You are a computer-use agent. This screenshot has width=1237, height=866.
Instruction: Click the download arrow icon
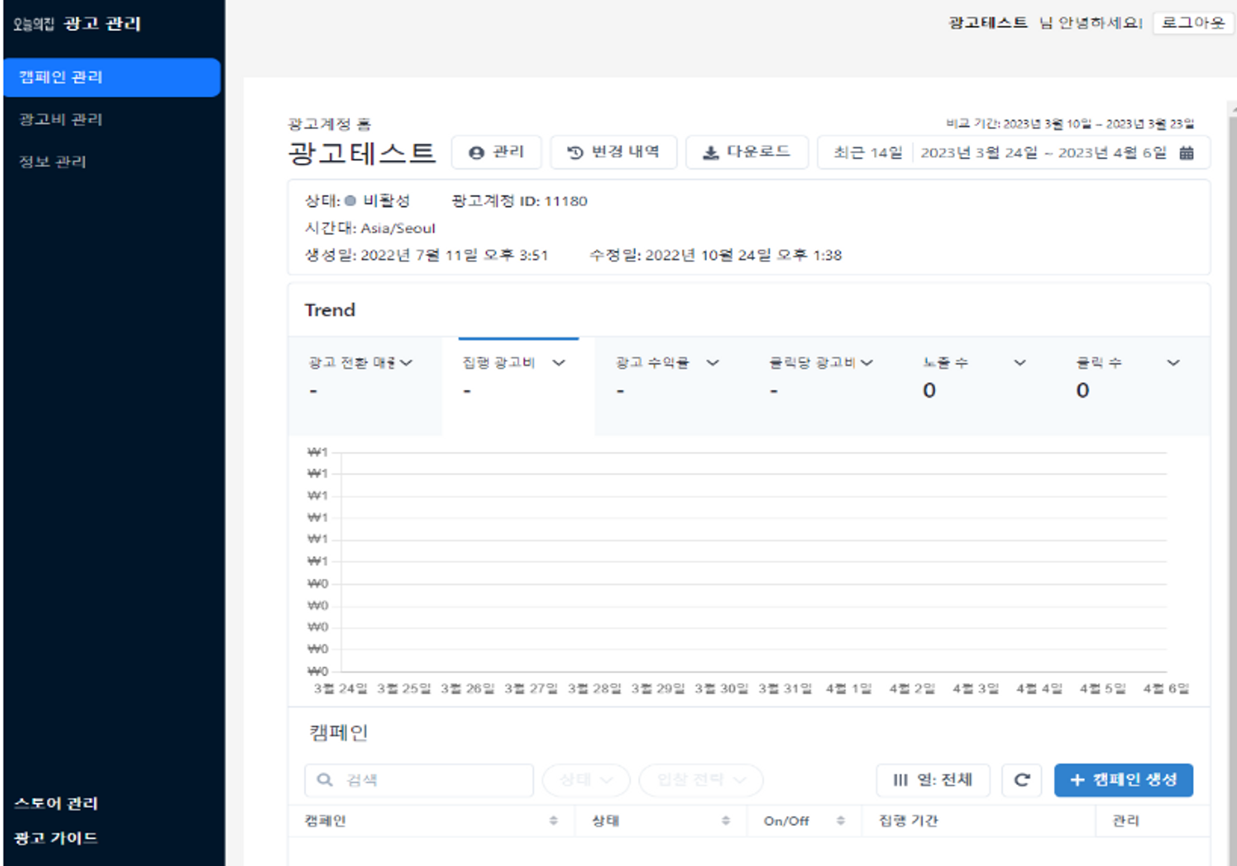tap(711, 153)
